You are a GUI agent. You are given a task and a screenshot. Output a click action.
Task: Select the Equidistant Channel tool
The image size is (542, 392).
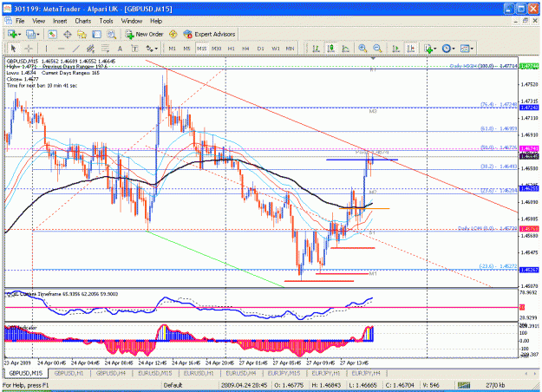[x=90, y=49]
